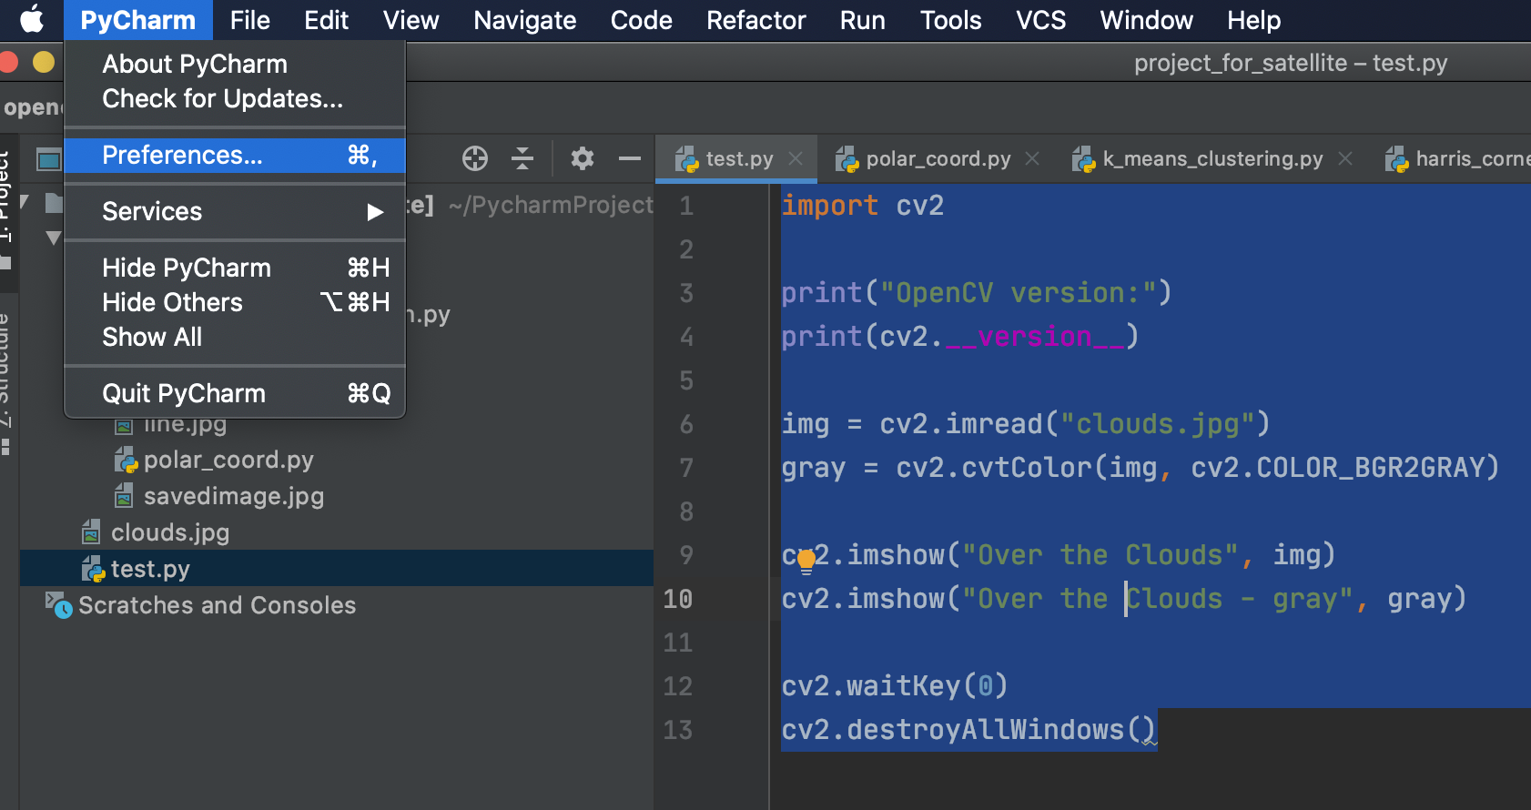Open the Window menu
Image resolution: width=1531 pixels, height=810 pixels.
click(x=1146, y=20)
